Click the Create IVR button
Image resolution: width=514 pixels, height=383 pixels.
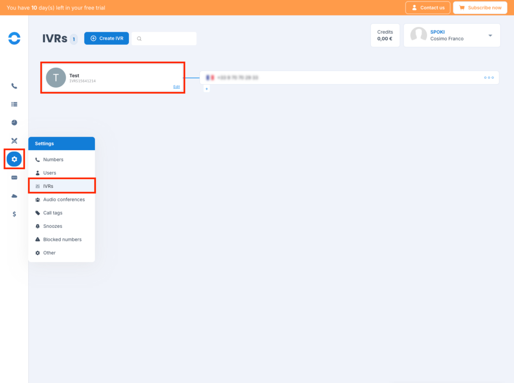pos(106,38)
